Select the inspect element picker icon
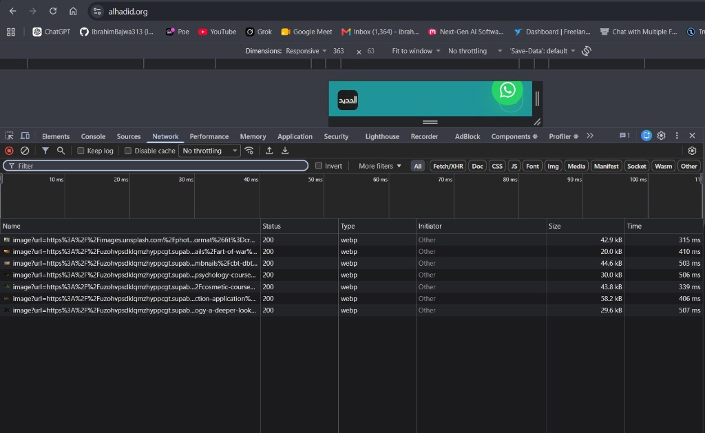Viewport: 705px width, 433px height. 9,136
